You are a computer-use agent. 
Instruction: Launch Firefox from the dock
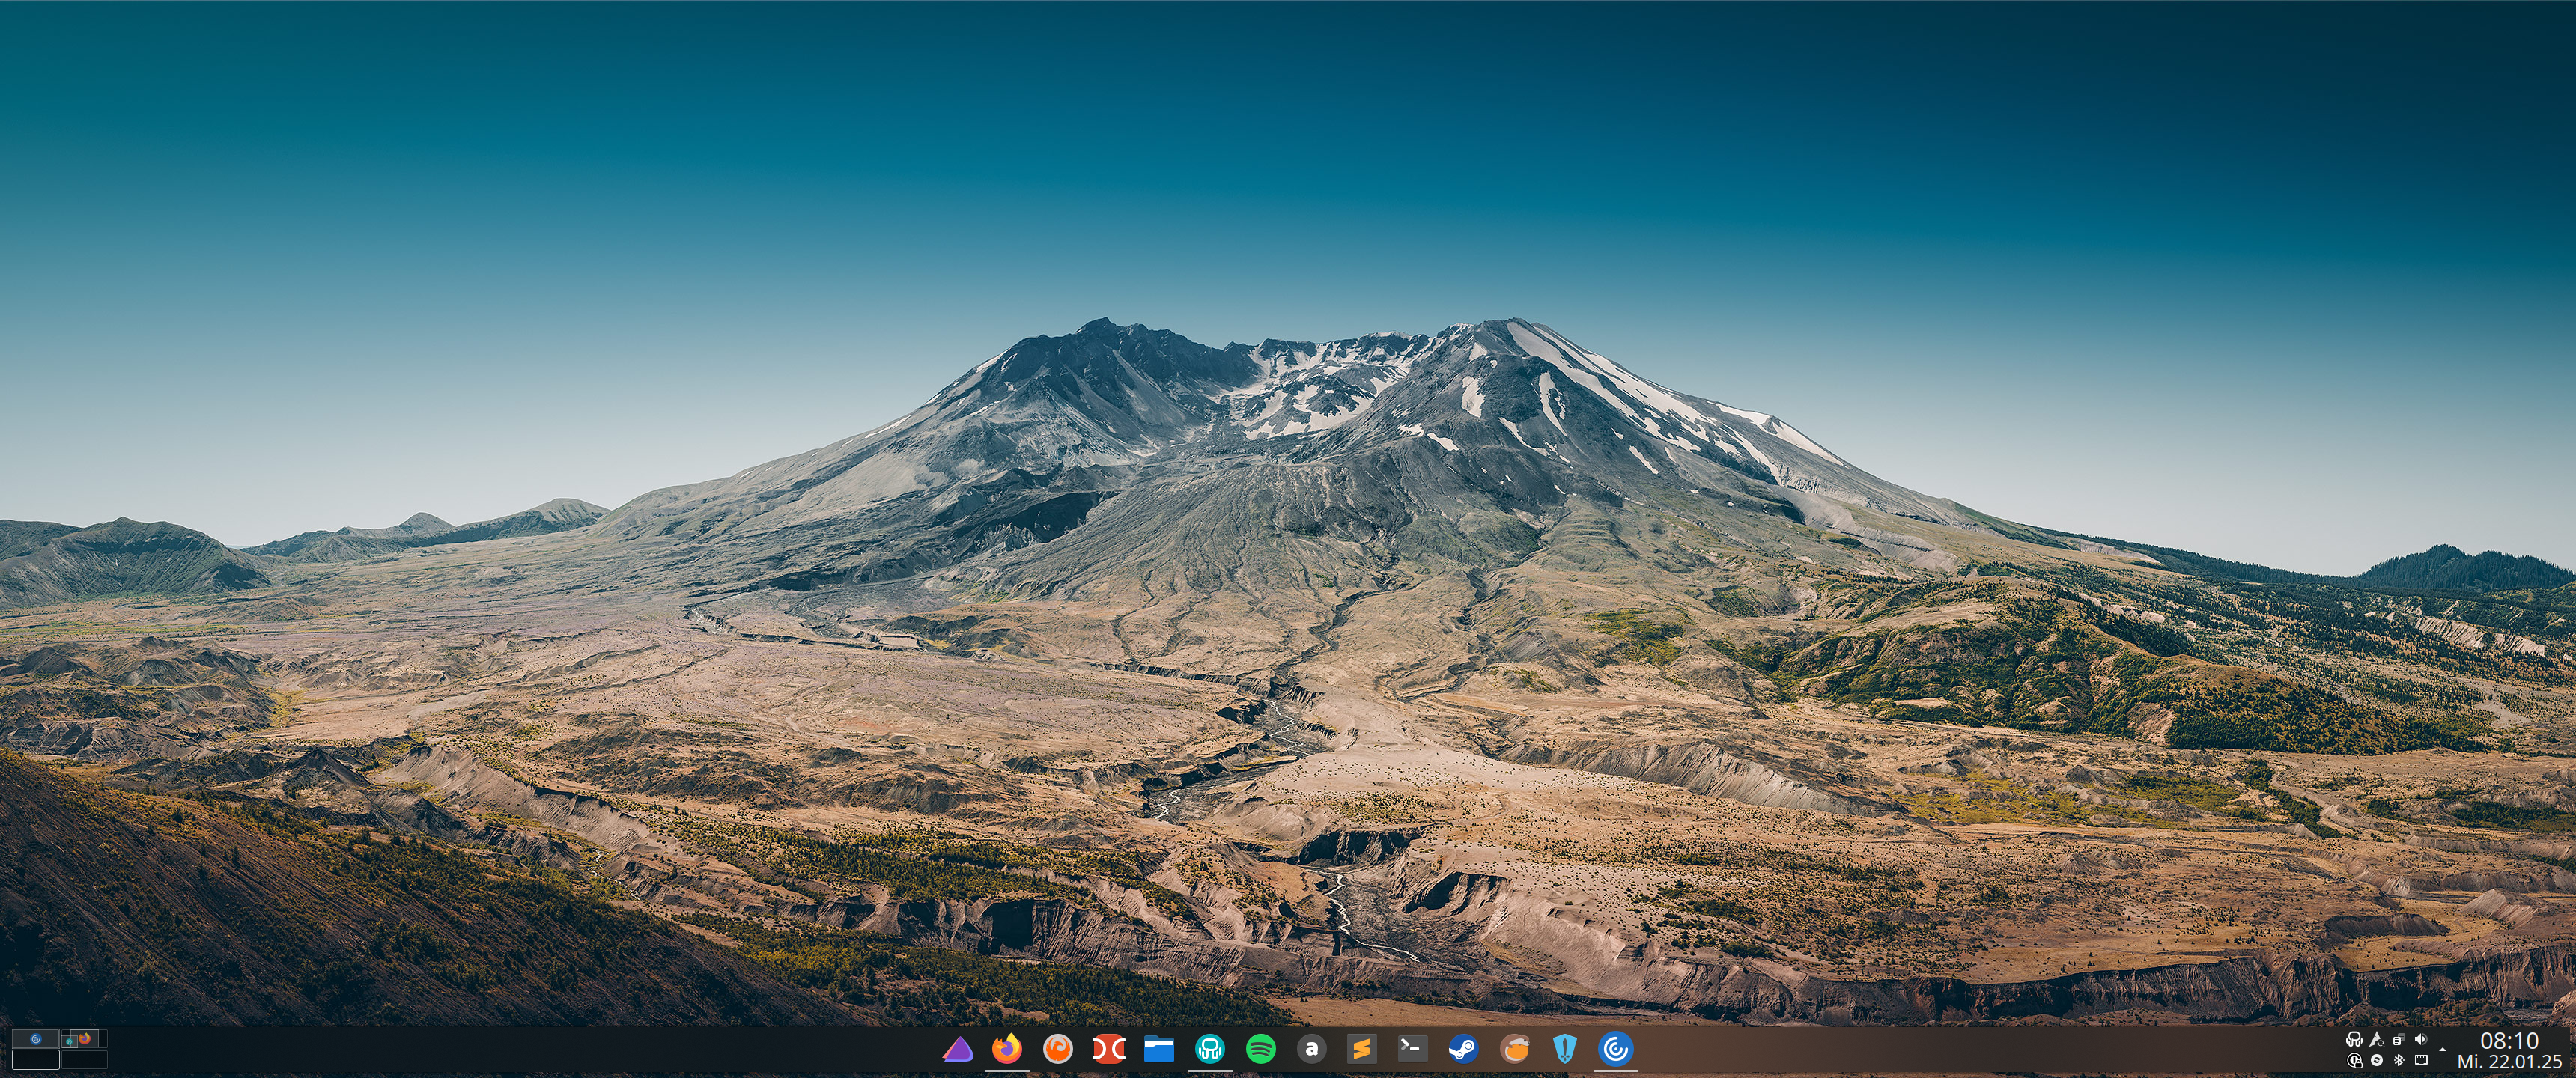(x=1007, y=1048)
